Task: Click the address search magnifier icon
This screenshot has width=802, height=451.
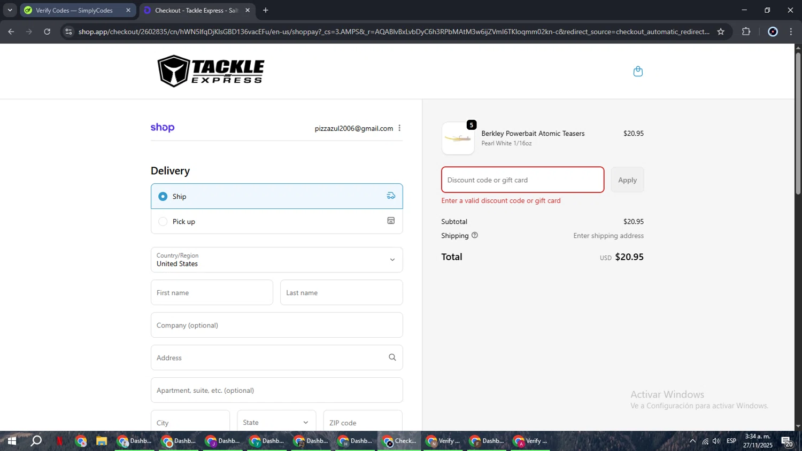Action: (x=392, y=357)
